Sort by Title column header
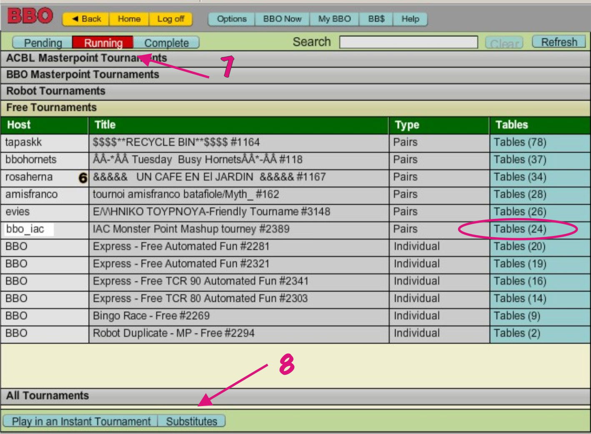Viewport: 591px width, 434px height. pos(239,125)
